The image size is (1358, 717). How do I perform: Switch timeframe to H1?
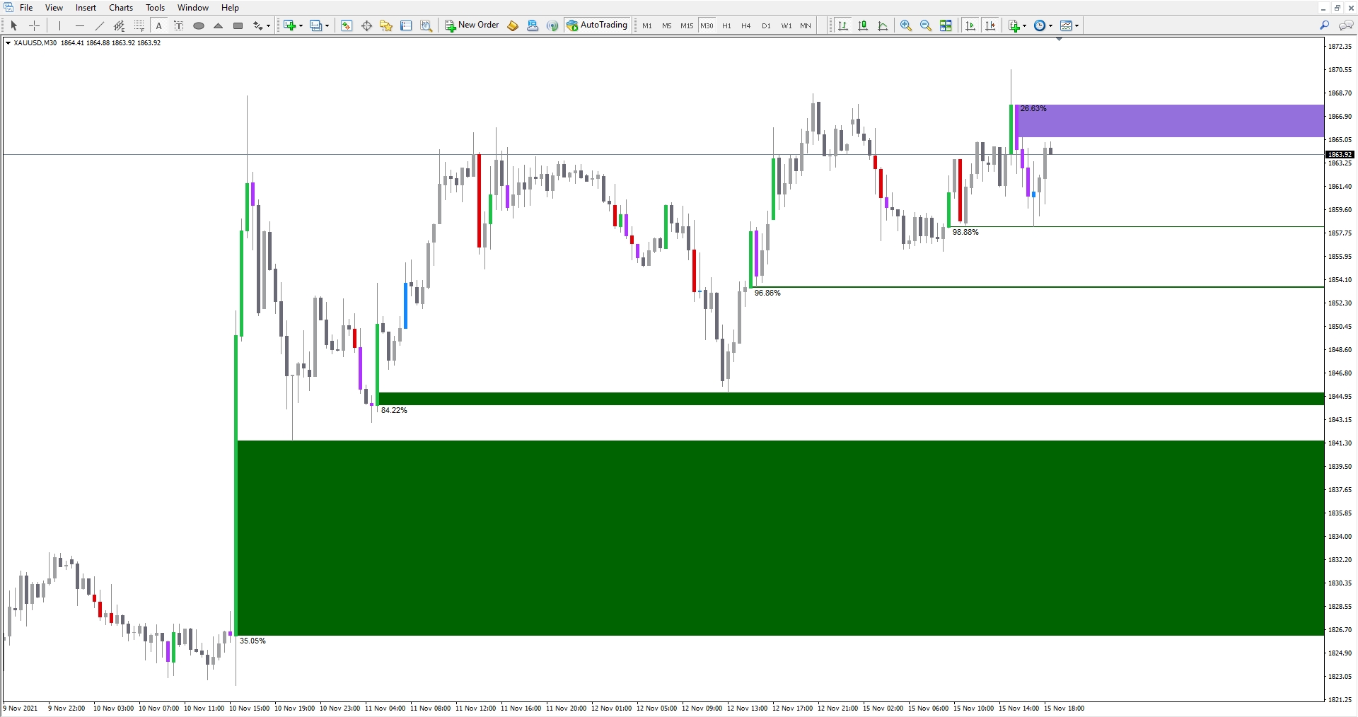(726, 25)
